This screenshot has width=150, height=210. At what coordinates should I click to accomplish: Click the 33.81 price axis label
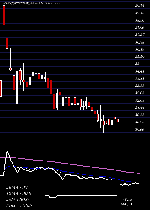(140, 79)
